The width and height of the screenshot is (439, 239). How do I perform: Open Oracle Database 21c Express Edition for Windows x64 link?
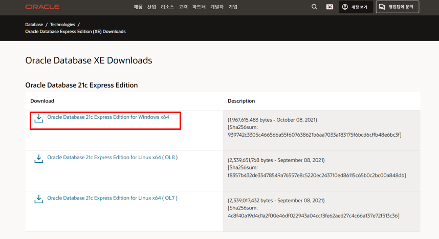click(x=108, y=117)
